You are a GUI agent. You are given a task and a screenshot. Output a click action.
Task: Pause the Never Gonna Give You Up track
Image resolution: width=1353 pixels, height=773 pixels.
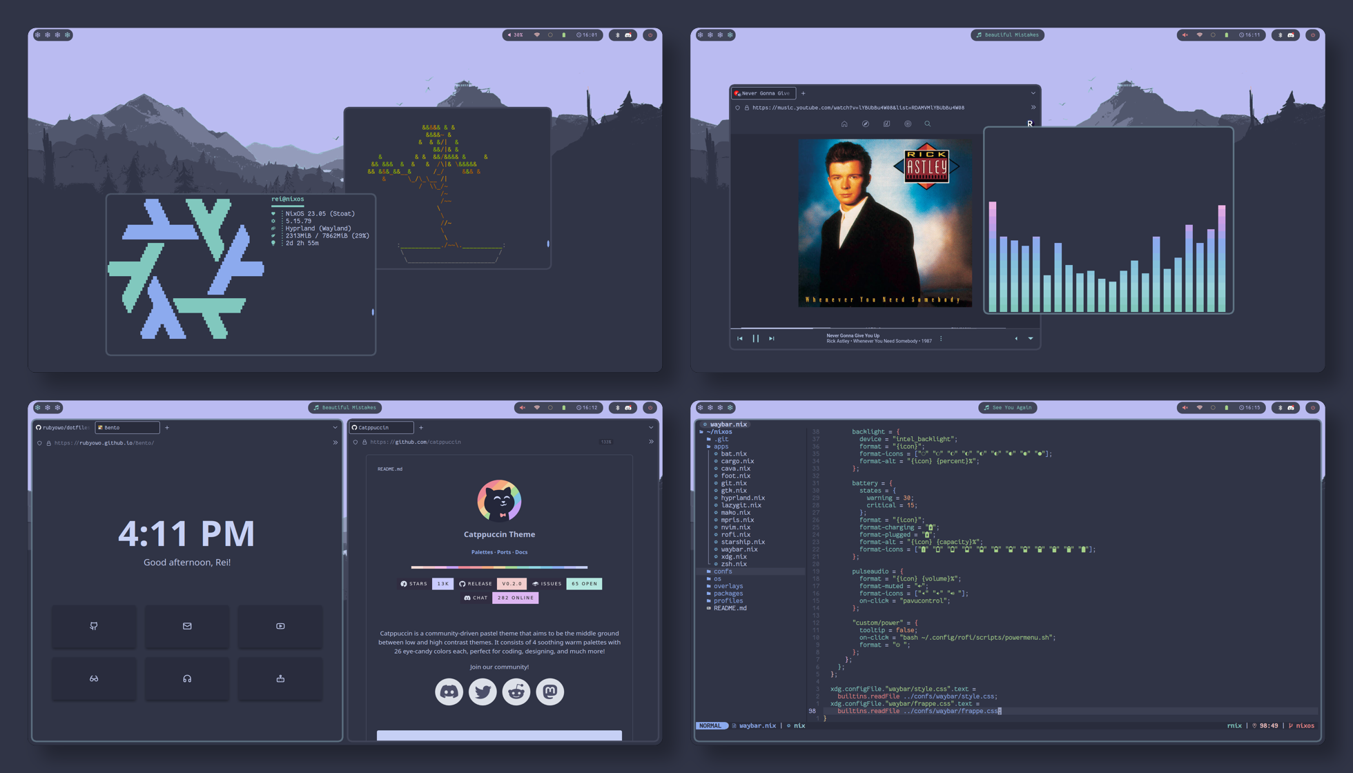tap(756, 338)
